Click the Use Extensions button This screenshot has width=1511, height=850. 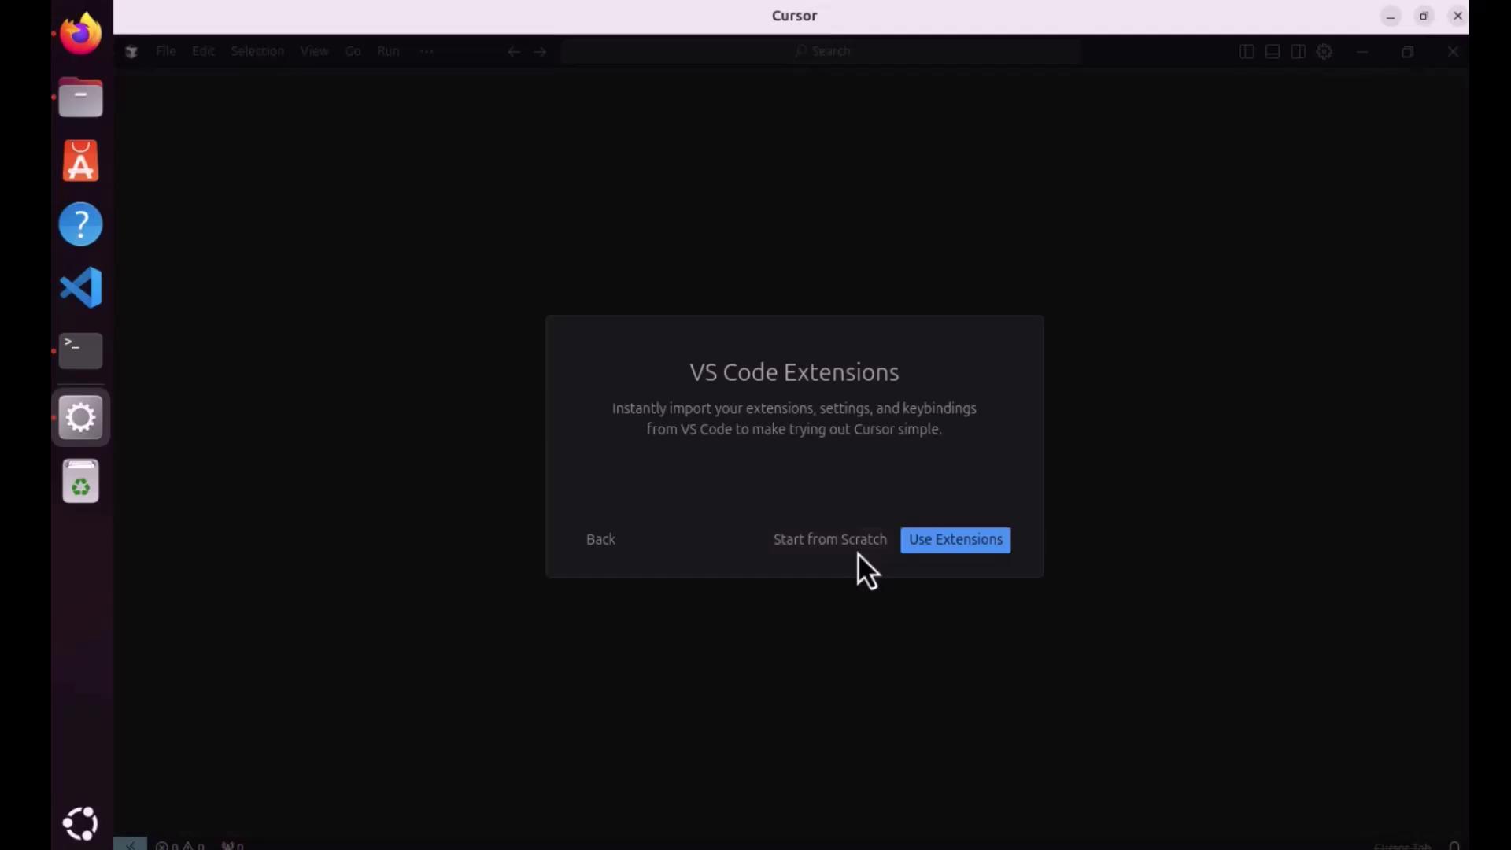click(955, 540)
